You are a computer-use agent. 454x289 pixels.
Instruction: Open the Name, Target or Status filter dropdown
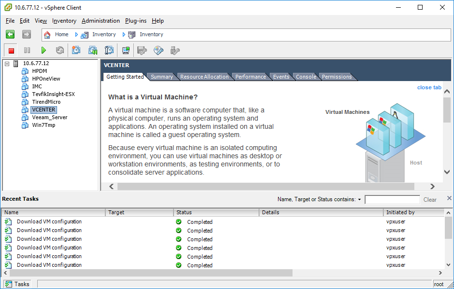[359, 199]
